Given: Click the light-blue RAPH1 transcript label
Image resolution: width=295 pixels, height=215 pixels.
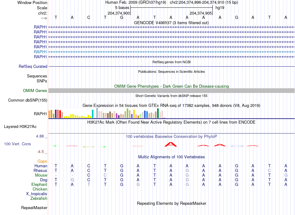Looking at the screenshot, I should (x=40, y=52).
